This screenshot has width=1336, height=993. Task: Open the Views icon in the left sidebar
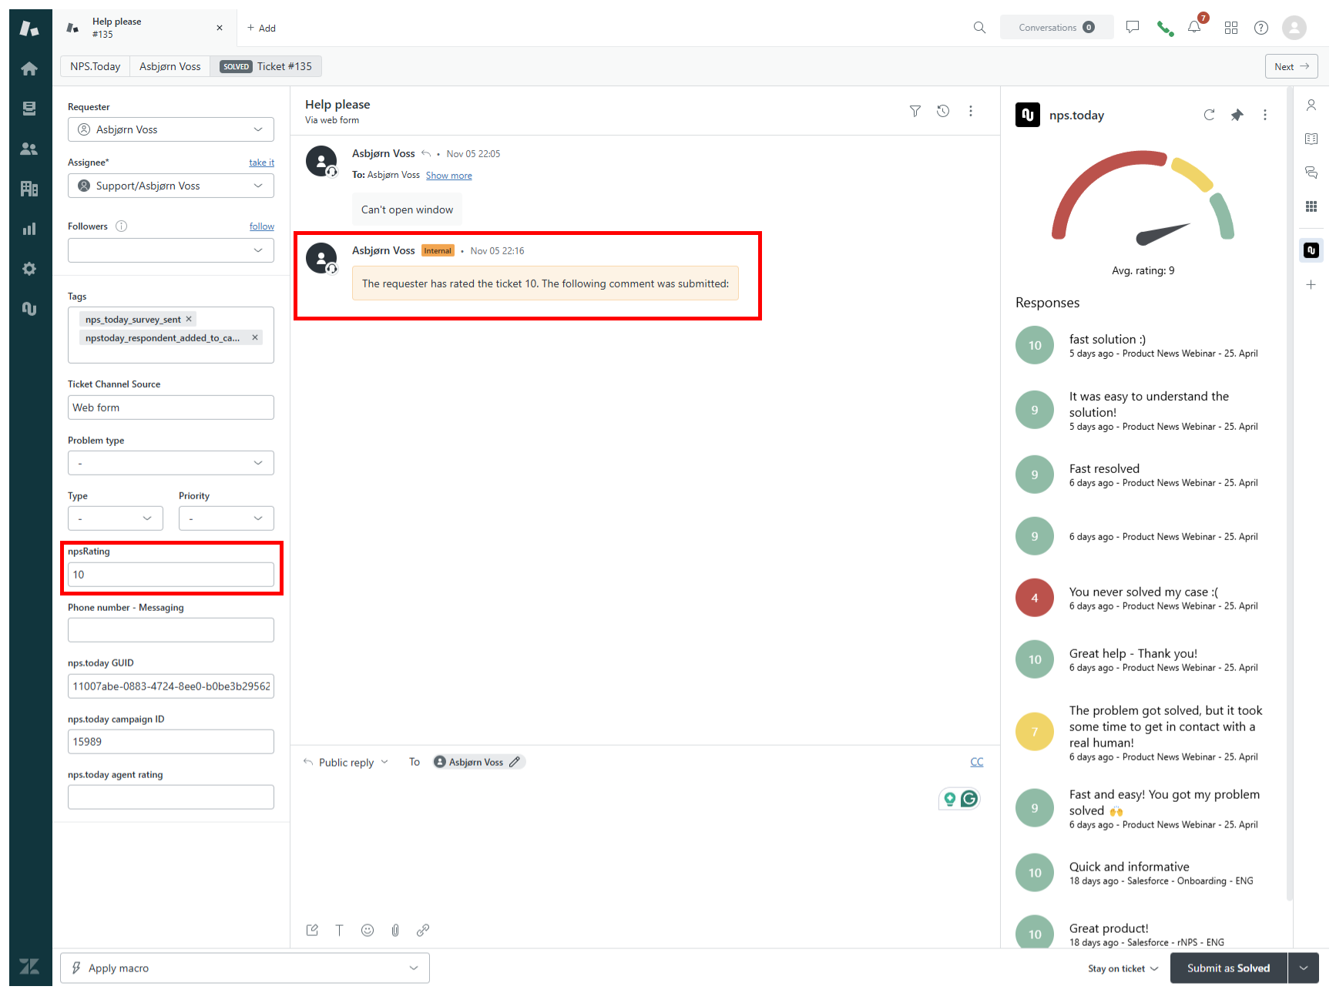(x=29, y=109)
